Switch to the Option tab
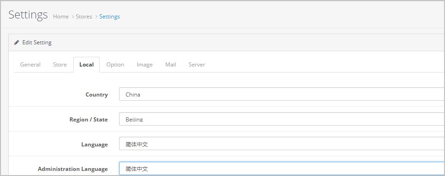Viewport: 445px width, 176px height. point(115,65)
